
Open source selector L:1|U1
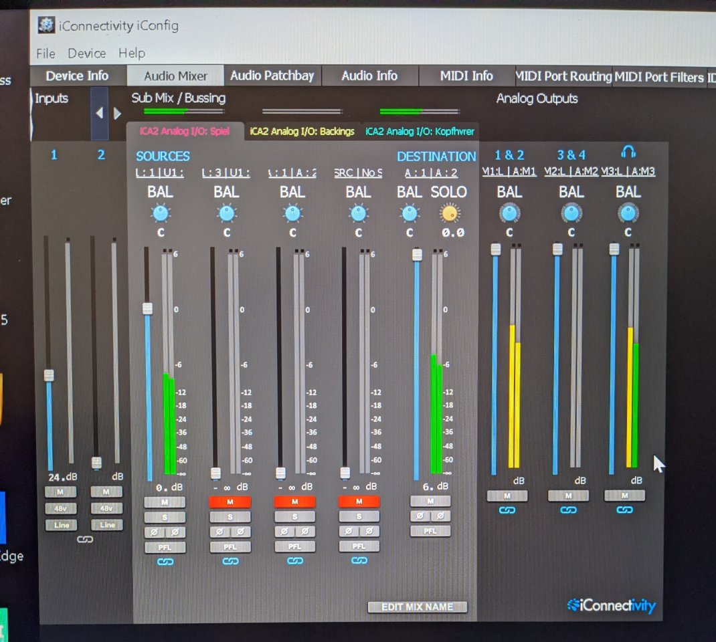(160, 173)
